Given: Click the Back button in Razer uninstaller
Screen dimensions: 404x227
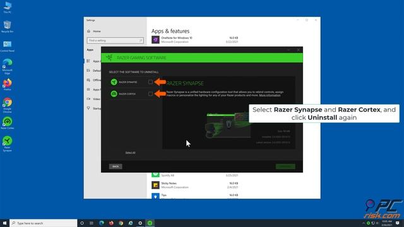Looking at the screenshot, I should 116,166.
